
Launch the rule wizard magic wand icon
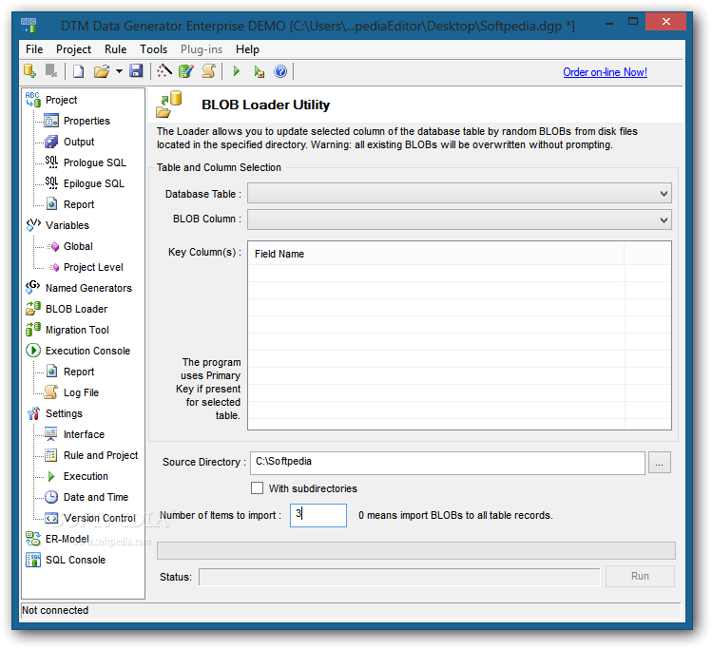pos(164,71)
